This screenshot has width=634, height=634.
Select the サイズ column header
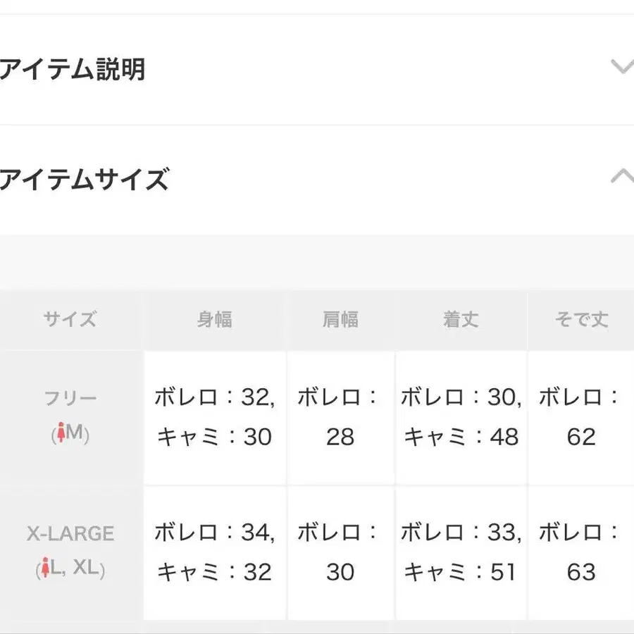click(69, 320)
